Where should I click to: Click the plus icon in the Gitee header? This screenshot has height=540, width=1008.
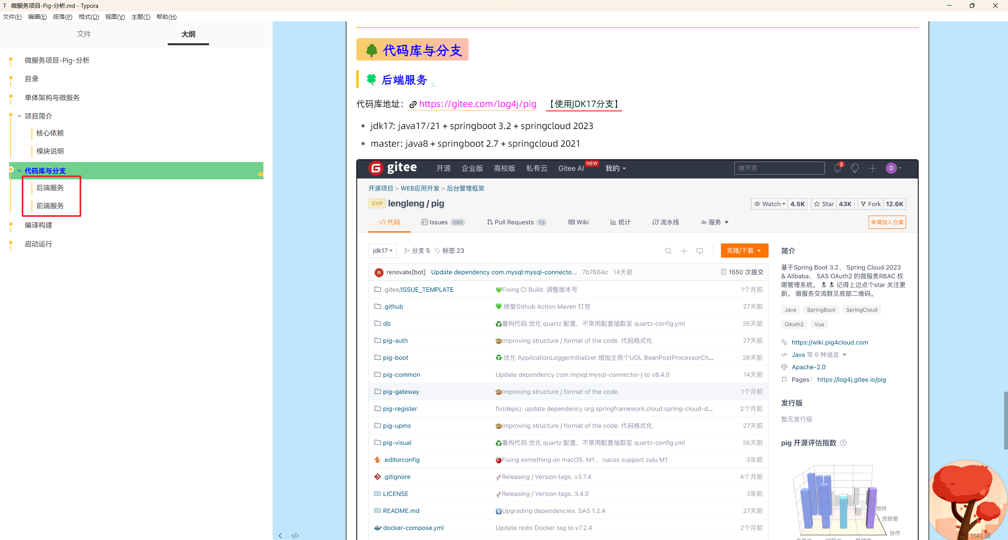[x=872, y=168]
